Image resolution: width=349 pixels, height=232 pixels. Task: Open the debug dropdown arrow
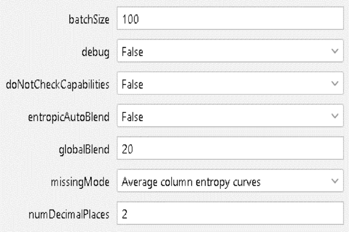(x=334, y=51)
